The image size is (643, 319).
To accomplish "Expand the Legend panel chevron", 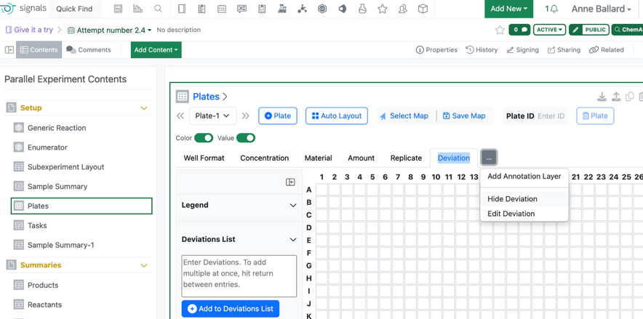I will tap(293, 205).
